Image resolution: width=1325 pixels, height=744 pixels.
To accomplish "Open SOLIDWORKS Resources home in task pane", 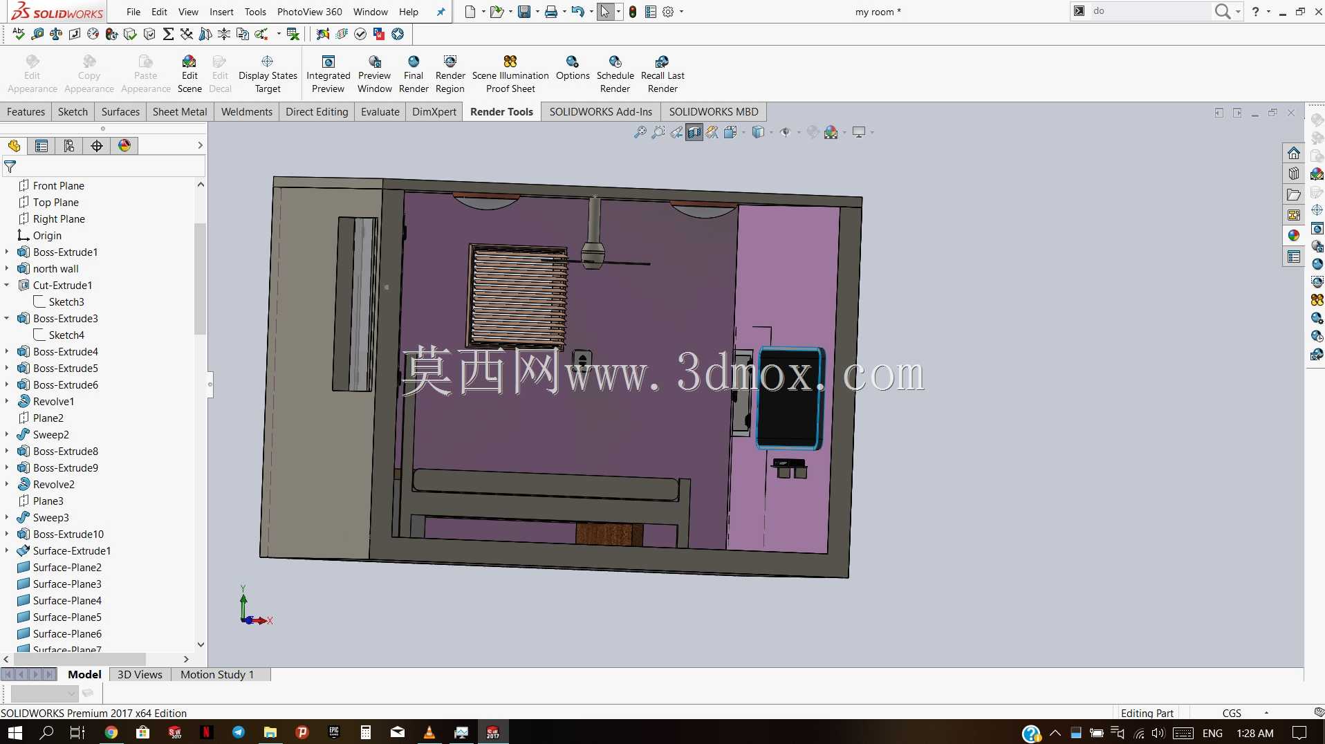I will (1294, 153).
